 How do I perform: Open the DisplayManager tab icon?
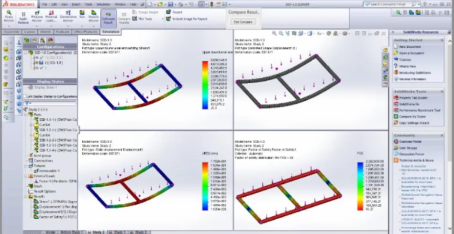pos(50,41)
